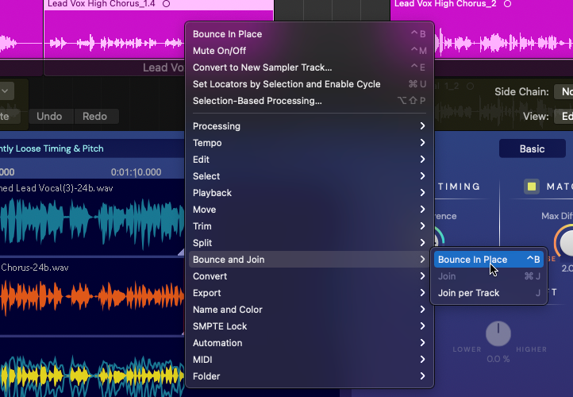The width and height of the screenshot is (573, 397).
Task: Click the Redo button
Action: click(95, 117)
